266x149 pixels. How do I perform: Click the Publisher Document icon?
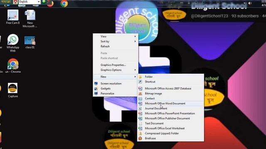[x=140, y=118]
